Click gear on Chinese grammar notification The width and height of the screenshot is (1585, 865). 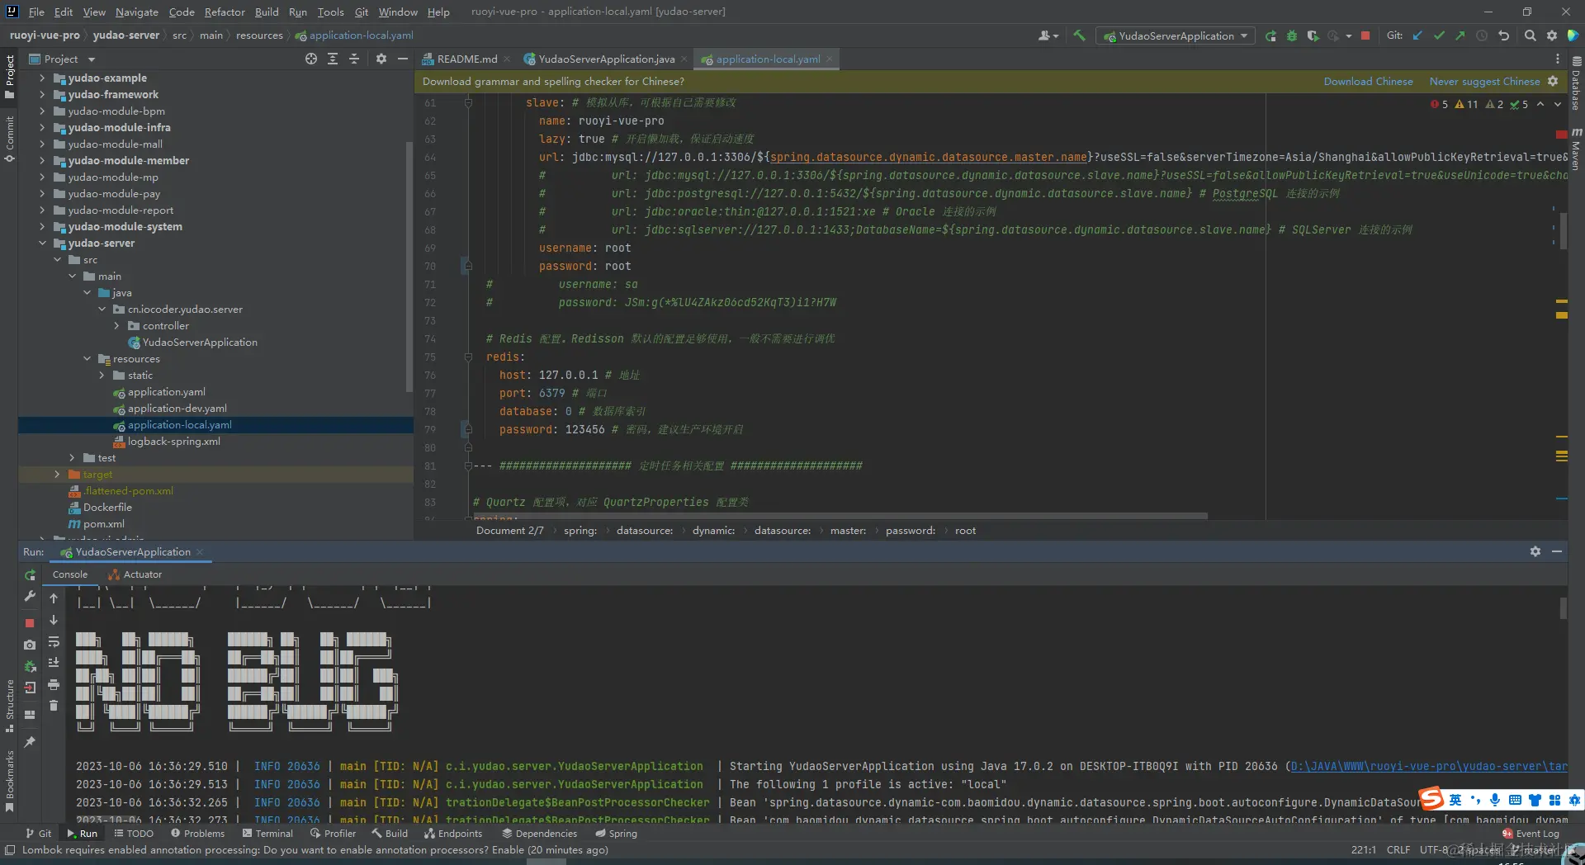pyautogui.click(x=1553, y=81)
